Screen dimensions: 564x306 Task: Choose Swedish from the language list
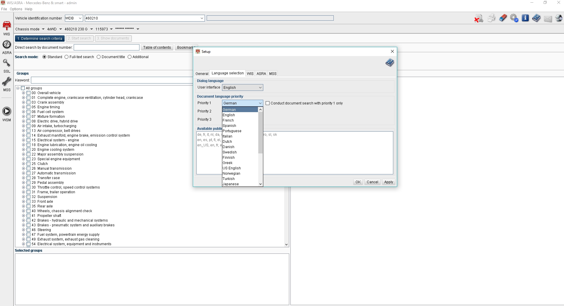click(230, 152)
